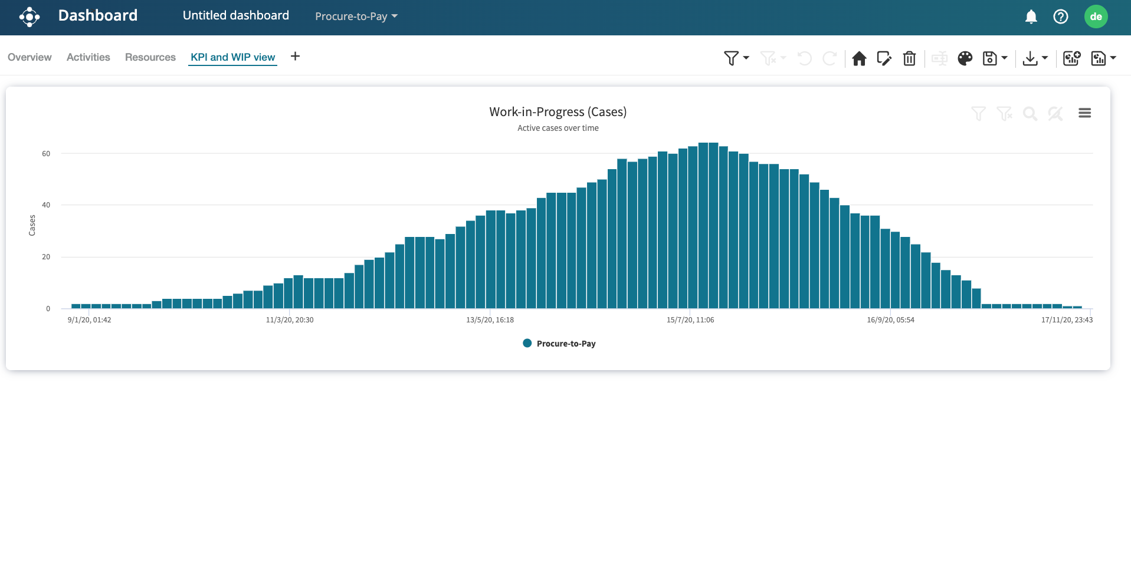Toggle the Procure-to-Pay legend series

coord(559,344)
